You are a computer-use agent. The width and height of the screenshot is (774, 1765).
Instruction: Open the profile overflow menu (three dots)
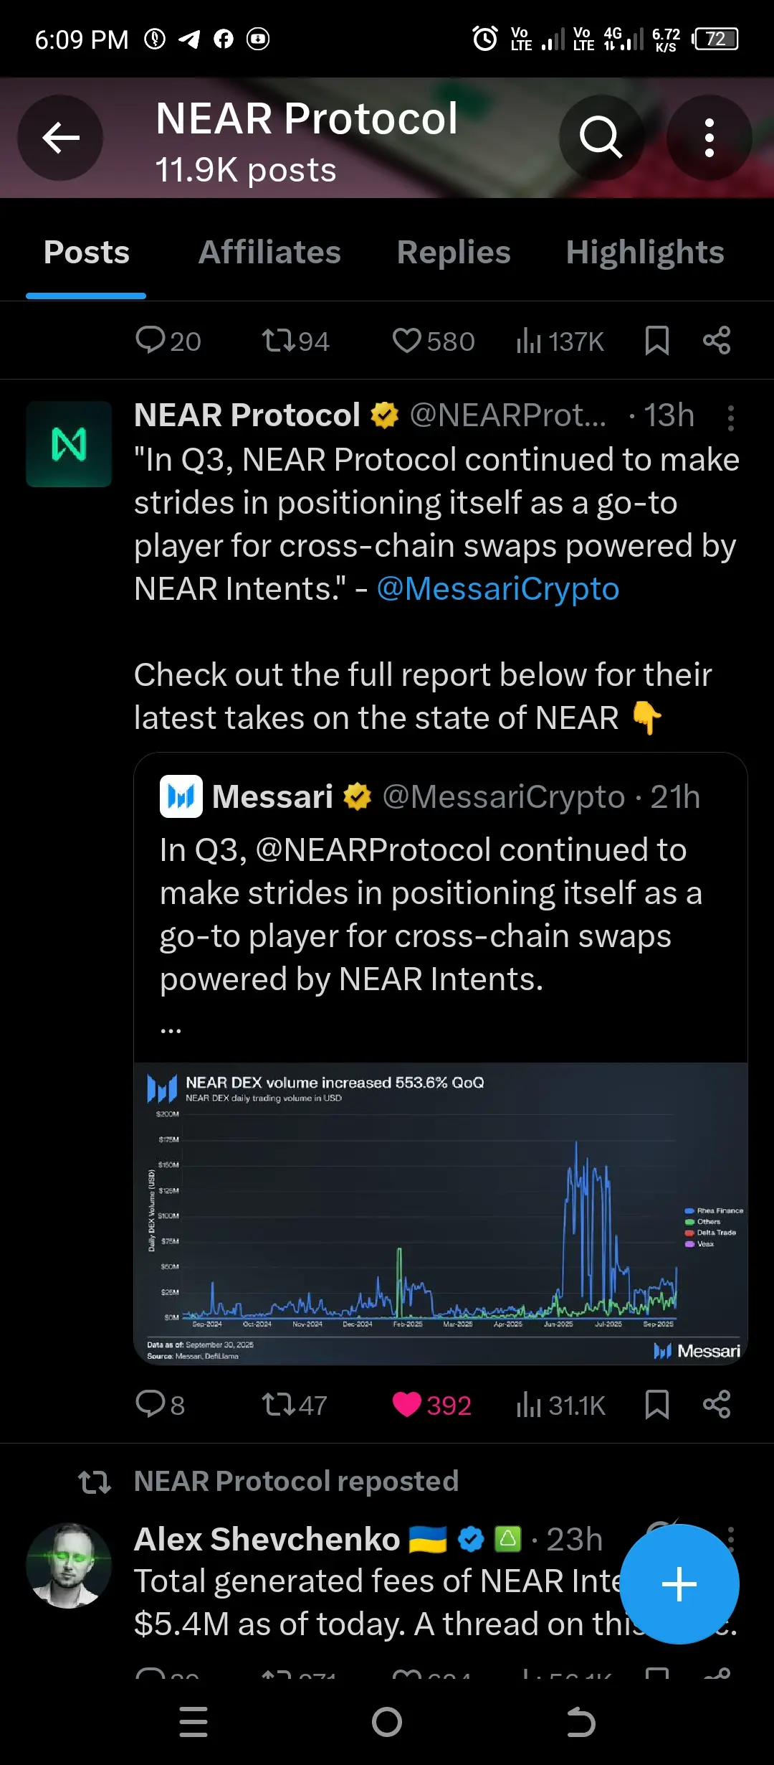tap(709, 138)
